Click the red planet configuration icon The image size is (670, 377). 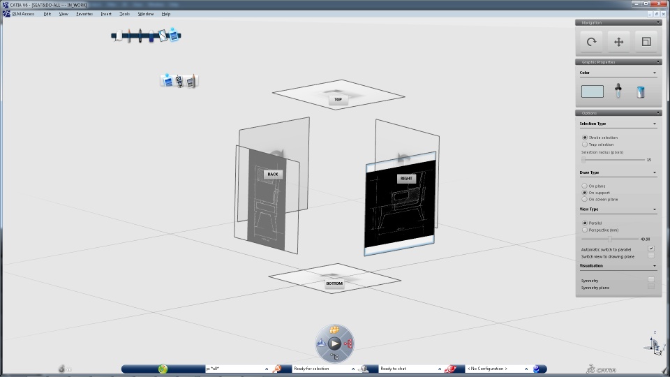(450, 369)
